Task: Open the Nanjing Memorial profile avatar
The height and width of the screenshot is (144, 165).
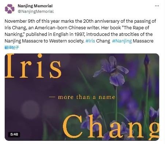Action: coord(10,9)
